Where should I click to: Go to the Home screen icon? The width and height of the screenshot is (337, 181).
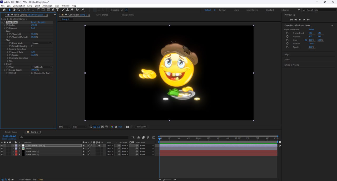point(4,10)
